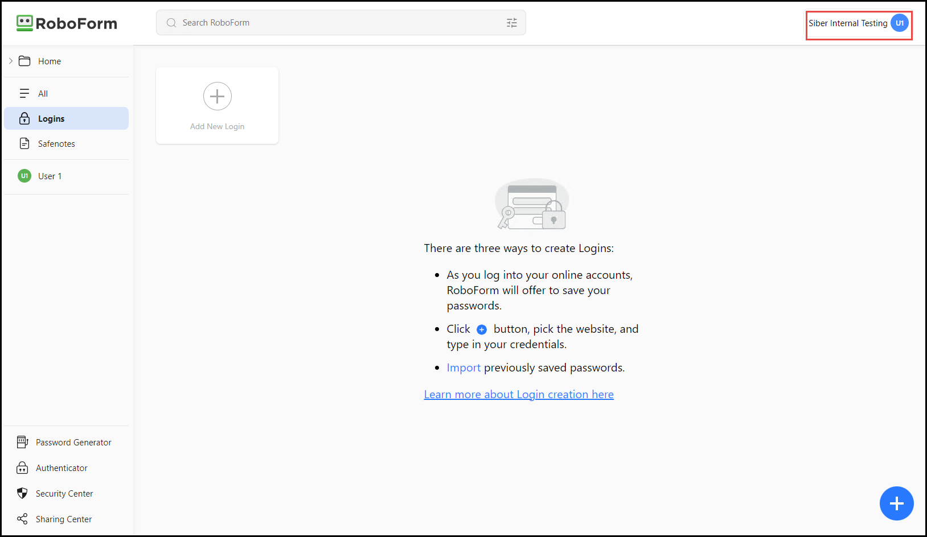
Task: Open the Password Generator tool
Action: pos(73,442)
